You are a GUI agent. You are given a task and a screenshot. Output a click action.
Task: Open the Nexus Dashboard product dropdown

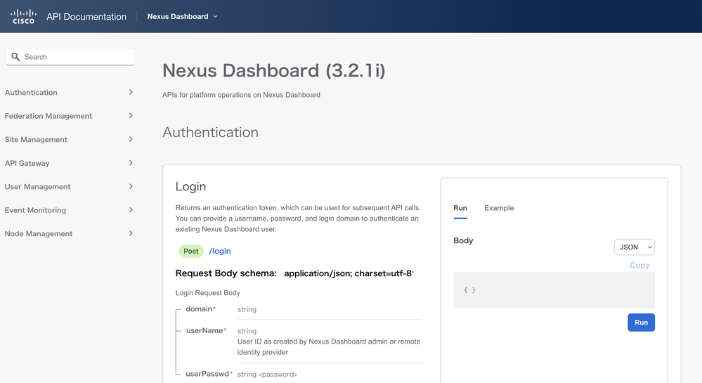click(x=182, y=17)
